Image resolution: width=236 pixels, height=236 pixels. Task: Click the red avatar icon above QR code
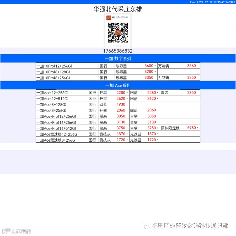109,18
